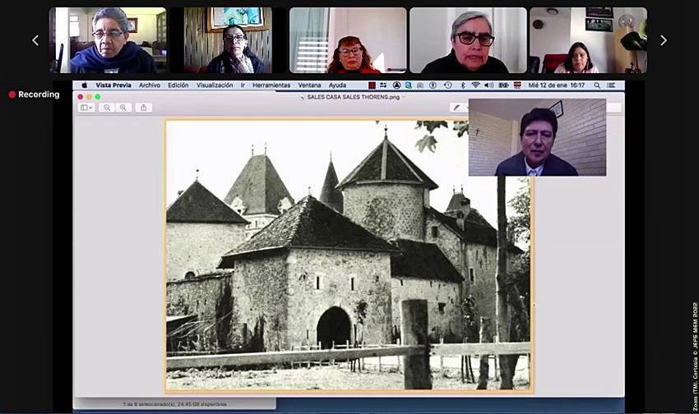Click the Time Machine clock icon
Viewport: 699px width, 414px height.
[447, 85]
